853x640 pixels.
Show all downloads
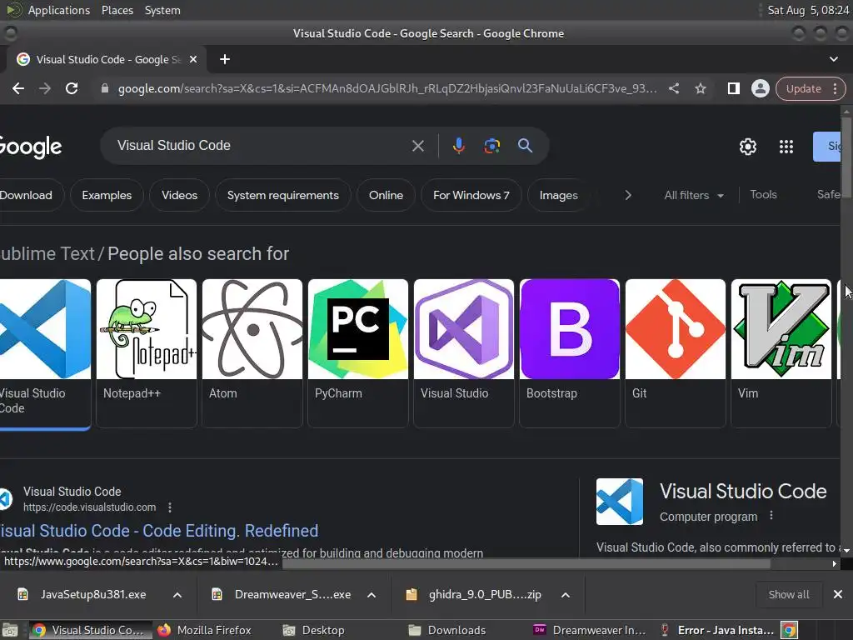[789, 594]
